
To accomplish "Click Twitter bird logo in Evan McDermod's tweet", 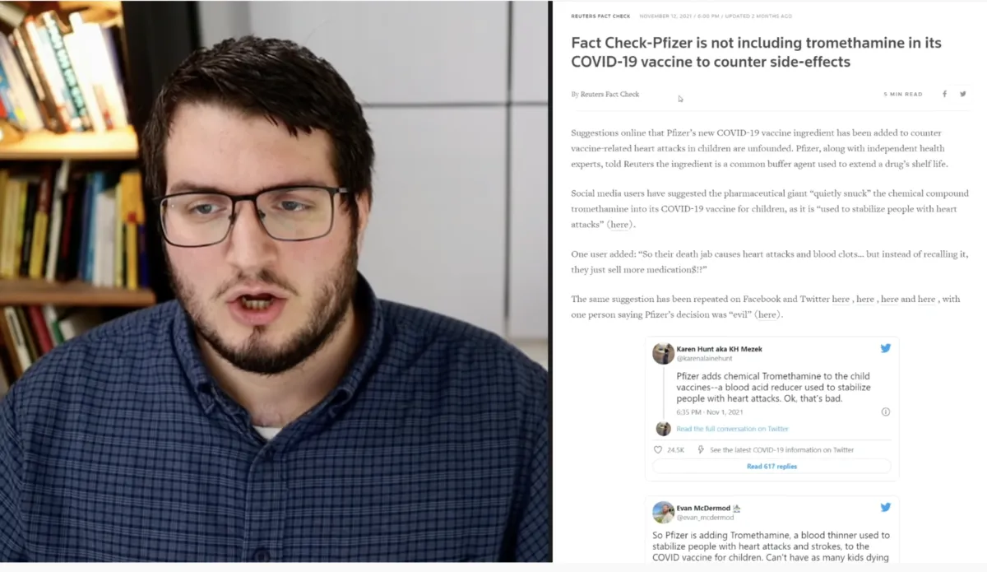I will pyautogui.click(x=886, y=507).
